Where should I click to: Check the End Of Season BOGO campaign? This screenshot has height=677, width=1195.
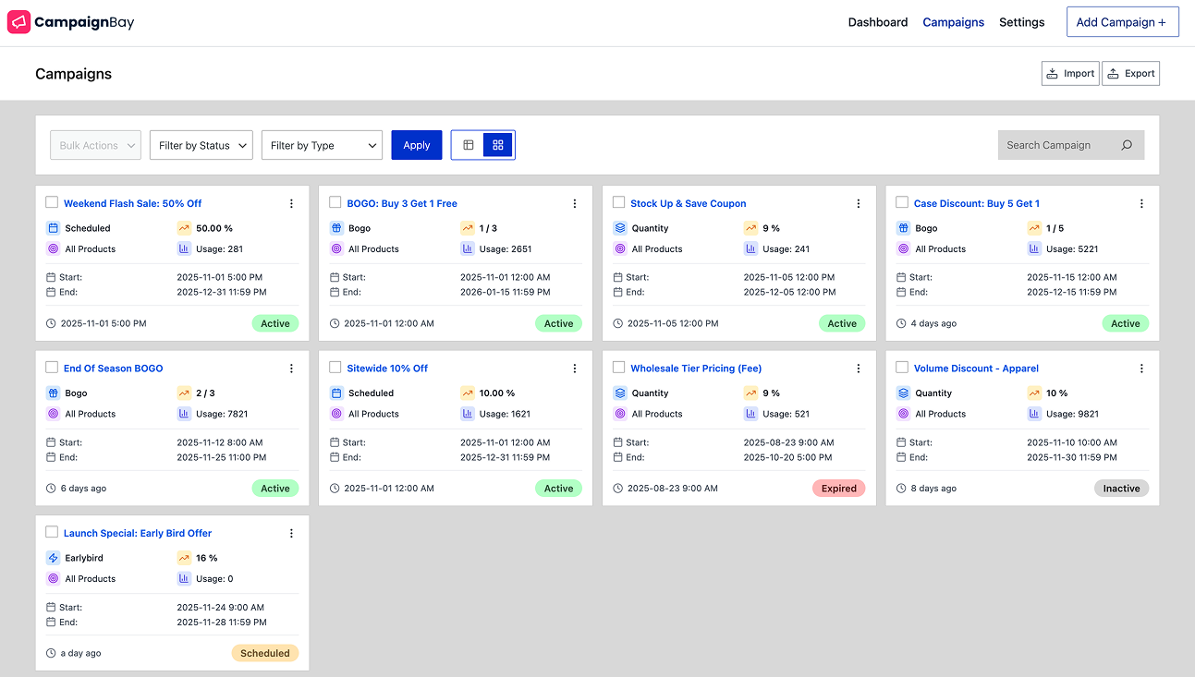point(52,368)
